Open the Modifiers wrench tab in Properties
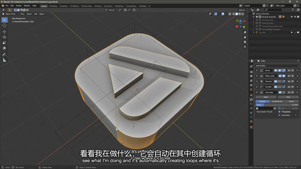Image resolution: width=301 pixels, height=169 pixels. (x=251, y=100)
